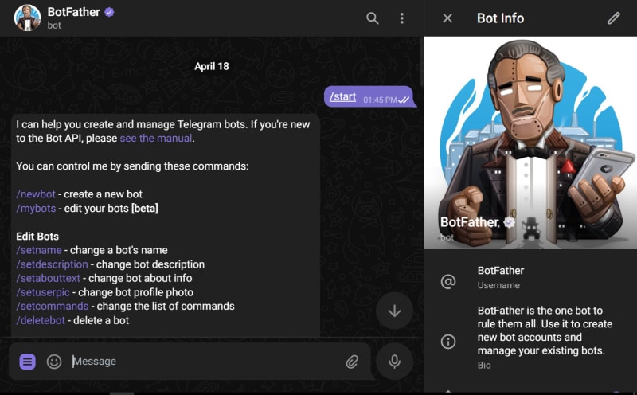Click the BotFather username row in Bot Info
Image resolution: width=637 pixels, height=395 pixels.
click(530, 278)
